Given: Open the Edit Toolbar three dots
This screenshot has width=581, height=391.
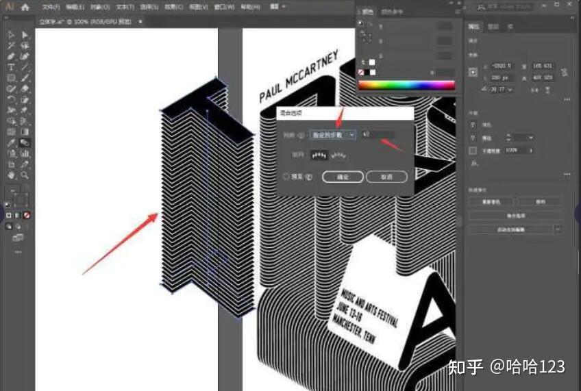Looking at the screenshot, I should tap(18, 252).
